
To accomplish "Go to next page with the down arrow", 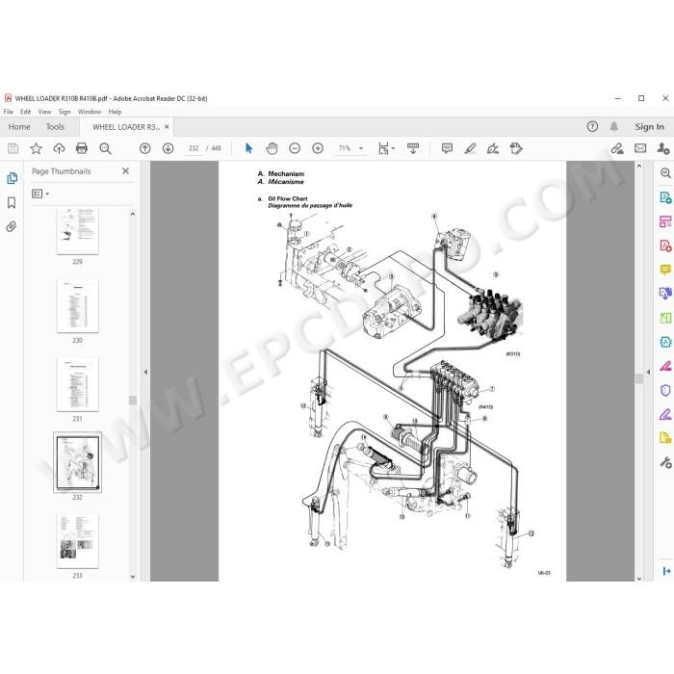I will [x=168, y=148].
